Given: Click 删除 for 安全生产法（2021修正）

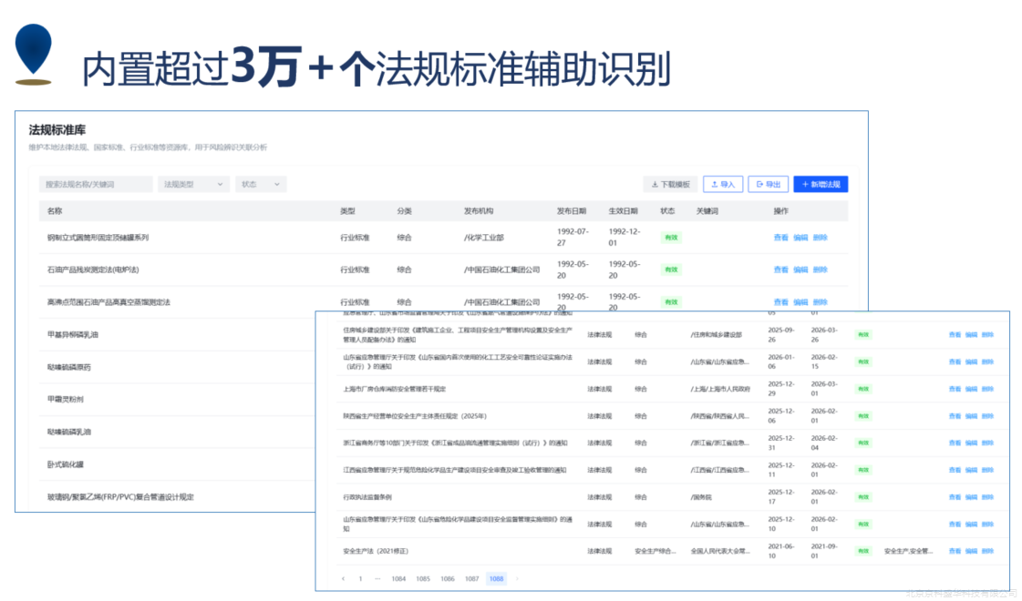Looking at the screenshot, I should point(987,551).
